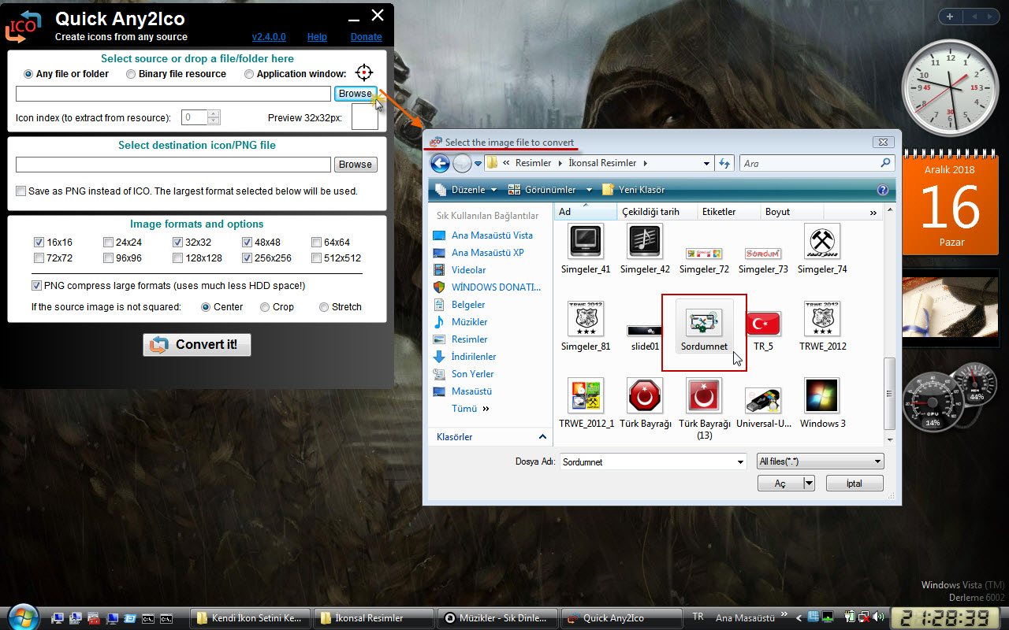This screenshot has height=630, width=1009.
Task: Click the search magnifier in Ara box
Action: (x=885, y=163)
